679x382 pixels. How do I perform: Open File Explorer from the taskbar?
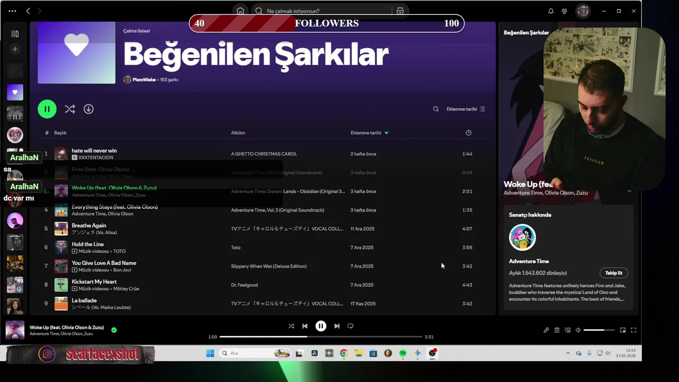359,353
